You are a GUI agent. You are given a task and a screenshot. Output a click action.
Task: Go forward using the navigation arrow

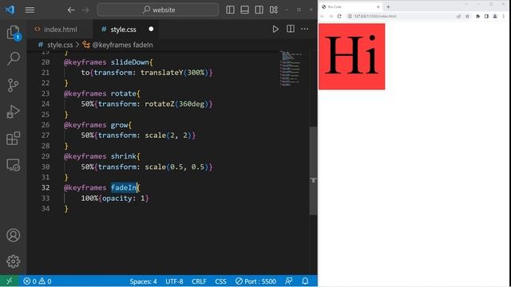(85, 10)
